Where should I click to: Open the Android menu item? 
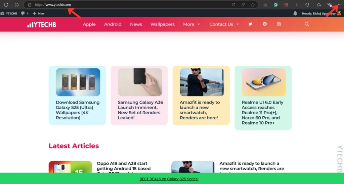point(113,24)
